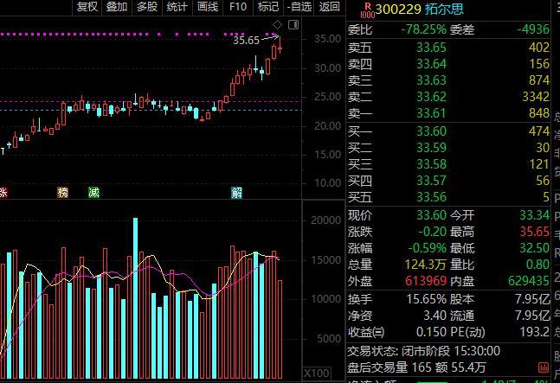Click the X100 volume scale label
This screenshot has width=560, height=383.
point(316,373)
